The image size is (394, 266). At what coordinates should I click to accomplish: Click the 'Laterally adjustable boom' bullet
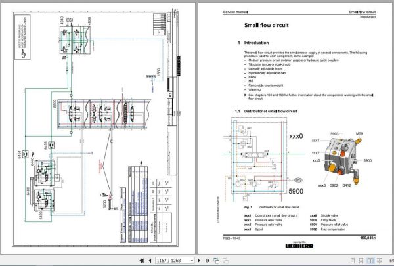(265, 69)
